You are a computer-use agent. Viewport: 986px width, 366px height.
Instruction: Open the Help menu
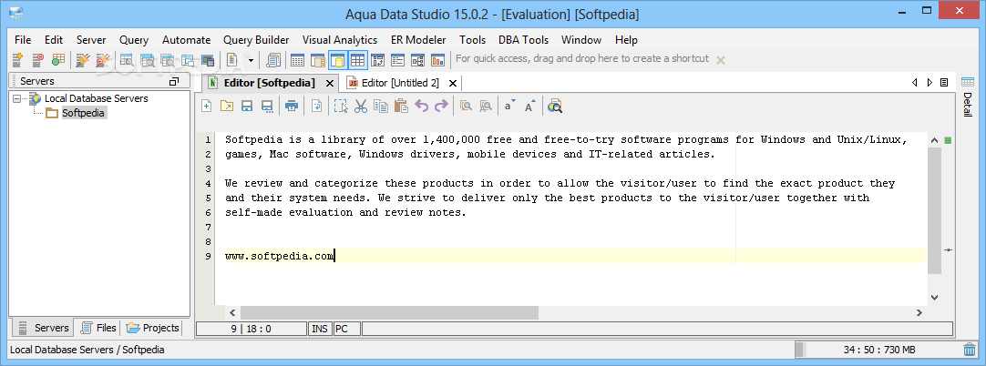[626, 39]
